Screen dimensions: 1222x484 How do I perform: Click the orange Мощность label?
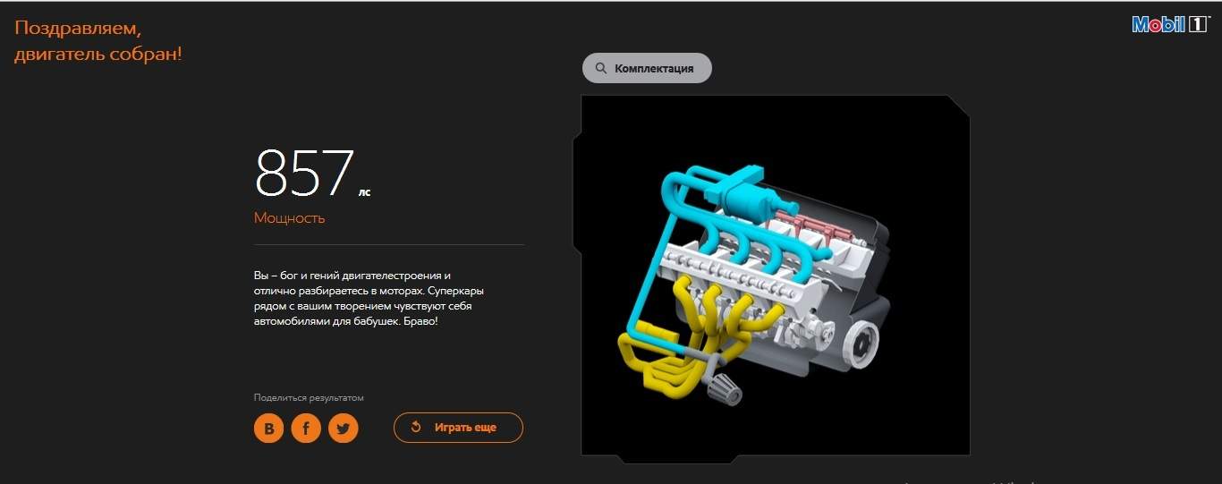point(289,217)
